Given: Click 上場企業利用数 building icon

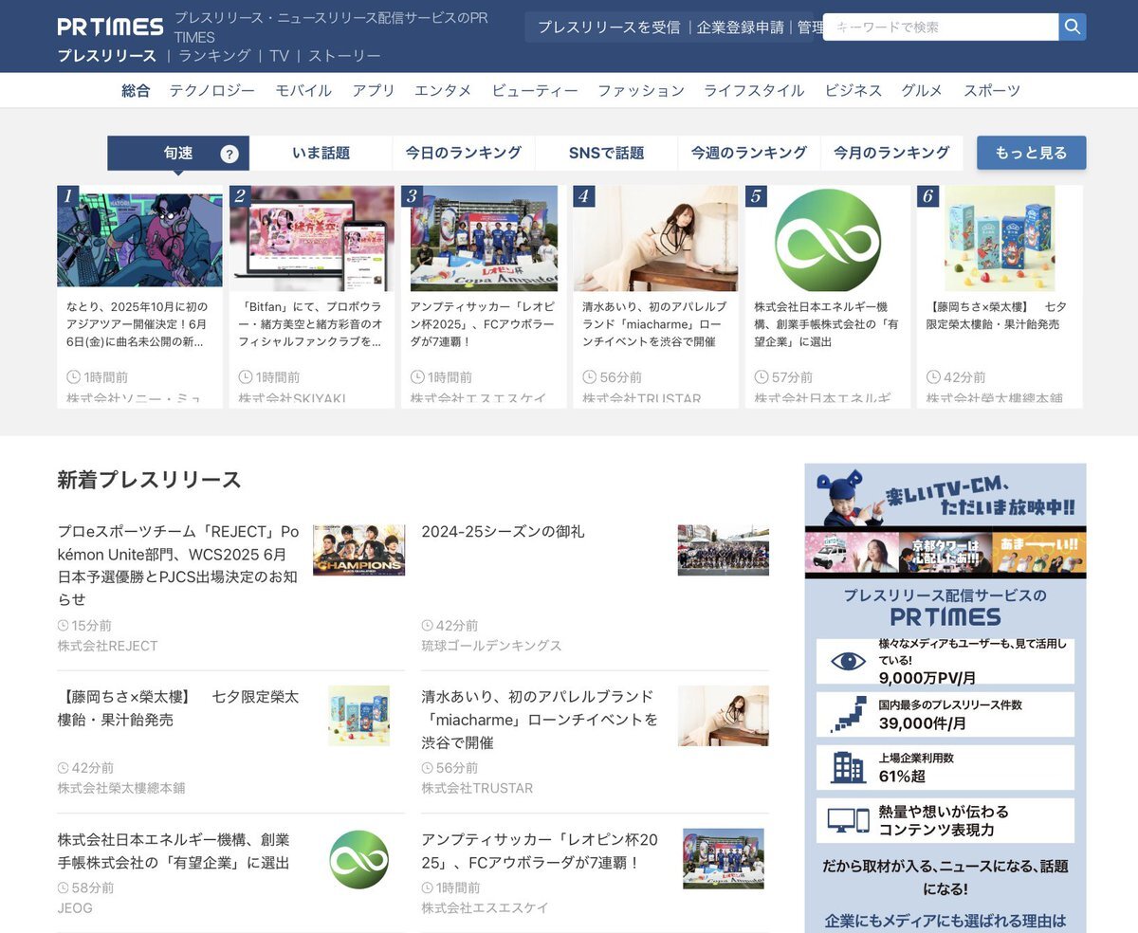Looking at the screenshot, I should 848,767.
